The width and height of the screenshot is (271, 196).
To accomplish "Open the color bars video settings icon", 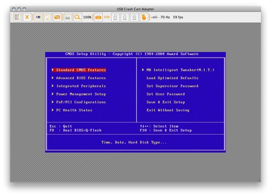I will (38, 17).
